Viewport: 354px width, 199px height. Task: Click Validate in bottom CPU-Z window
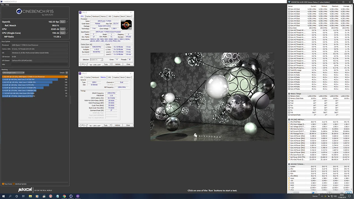tap(117, 125)
